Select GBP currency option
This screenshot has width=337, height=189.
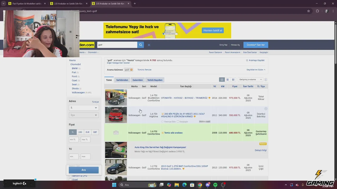(x=95, y=132)
